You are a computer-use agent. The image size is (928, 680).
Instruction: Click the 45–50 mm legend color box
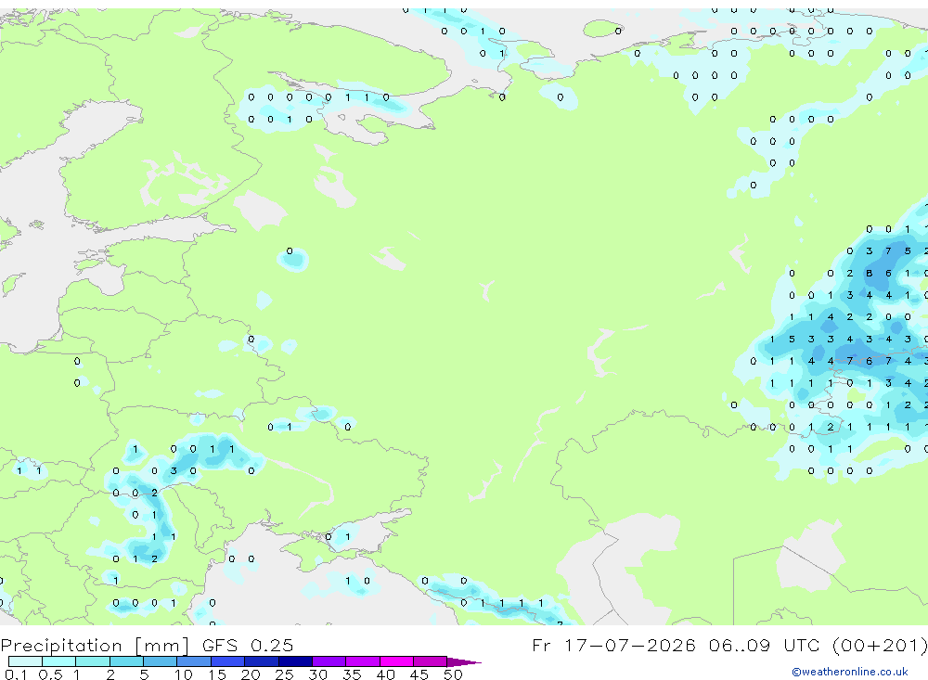coord(431,661)
